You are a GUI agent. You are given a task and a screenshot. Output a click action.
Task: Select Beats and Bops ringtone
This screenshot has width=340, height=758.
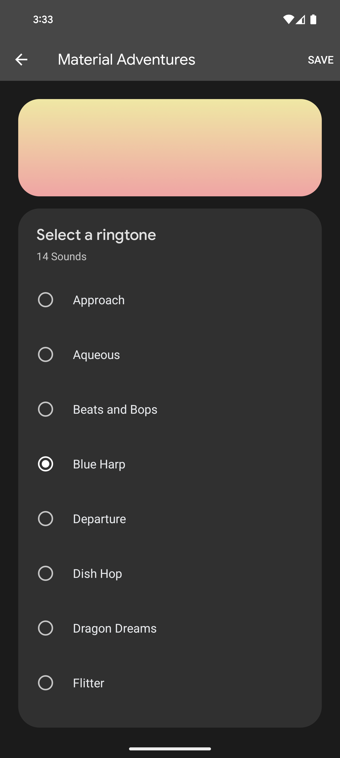(x=46, y=409)
